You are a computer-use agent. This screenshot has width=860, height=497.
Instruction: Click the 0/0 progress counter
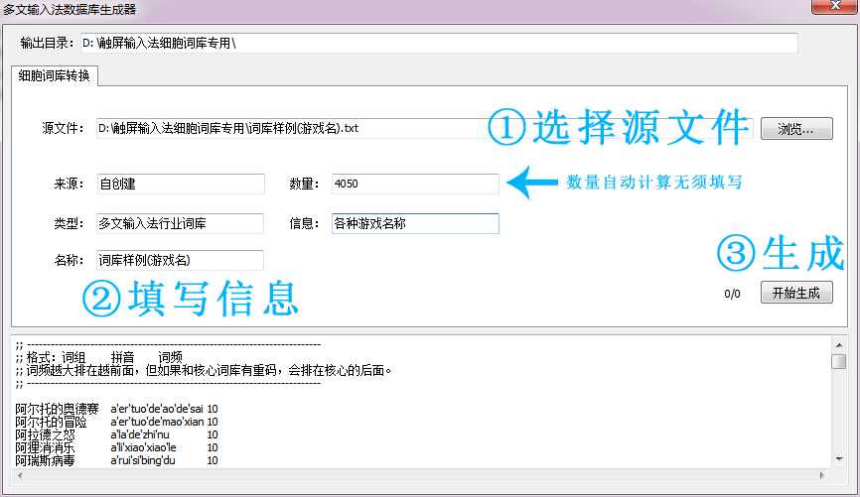[x=732, y=294]
